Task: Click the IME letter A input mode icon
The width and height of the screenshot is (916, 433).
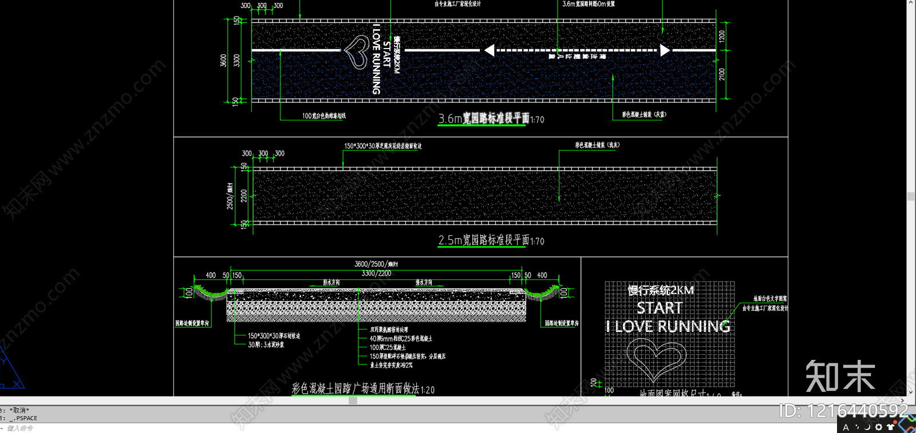Action: coord(846,427)
